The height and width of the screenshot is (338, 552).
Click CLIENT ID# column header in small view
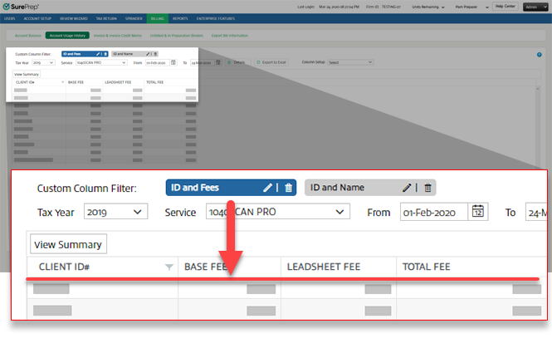(x=25, y=82)
